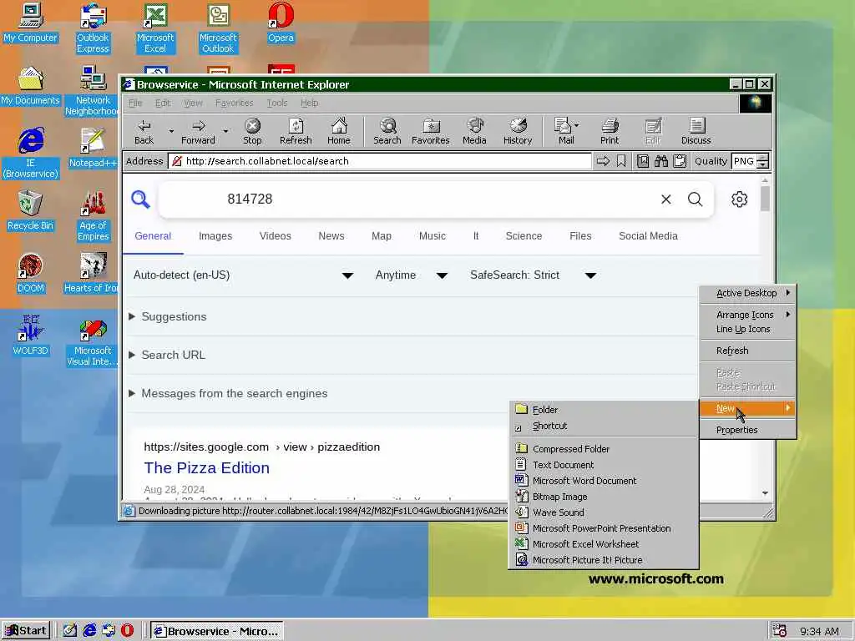The width and height of the screenshot is (855, 641).
Task: Click the clipboard icon near Quality
Action: 680,161
